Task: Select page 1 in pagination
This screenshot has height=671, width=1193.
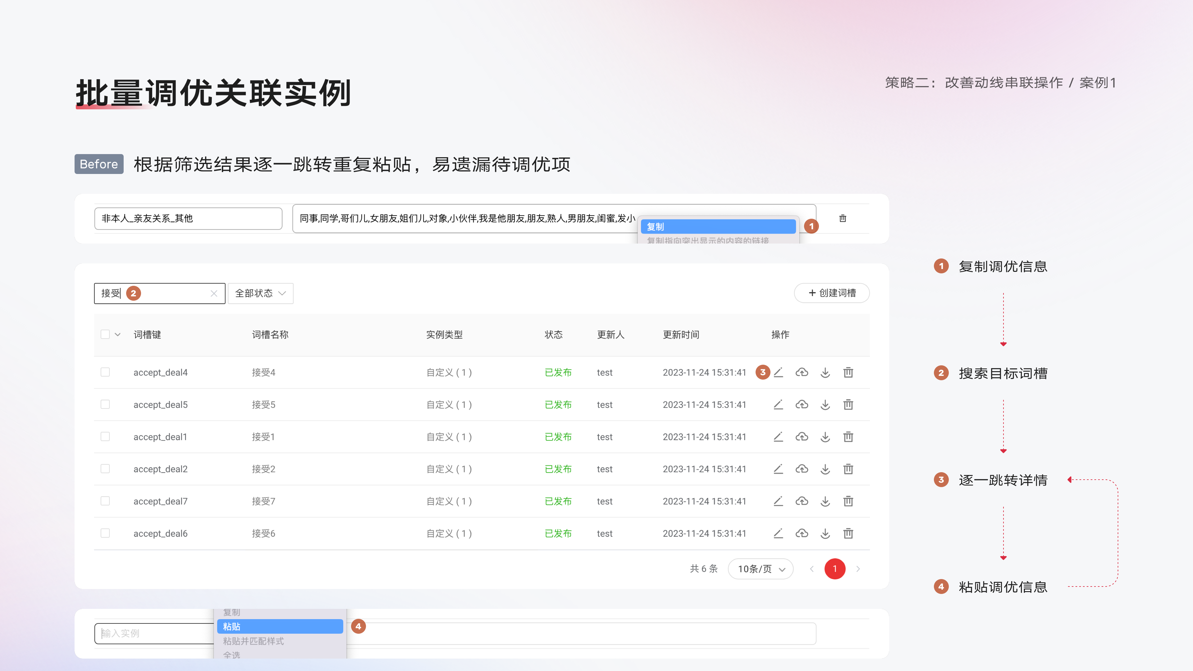Action: coord(834,569)
